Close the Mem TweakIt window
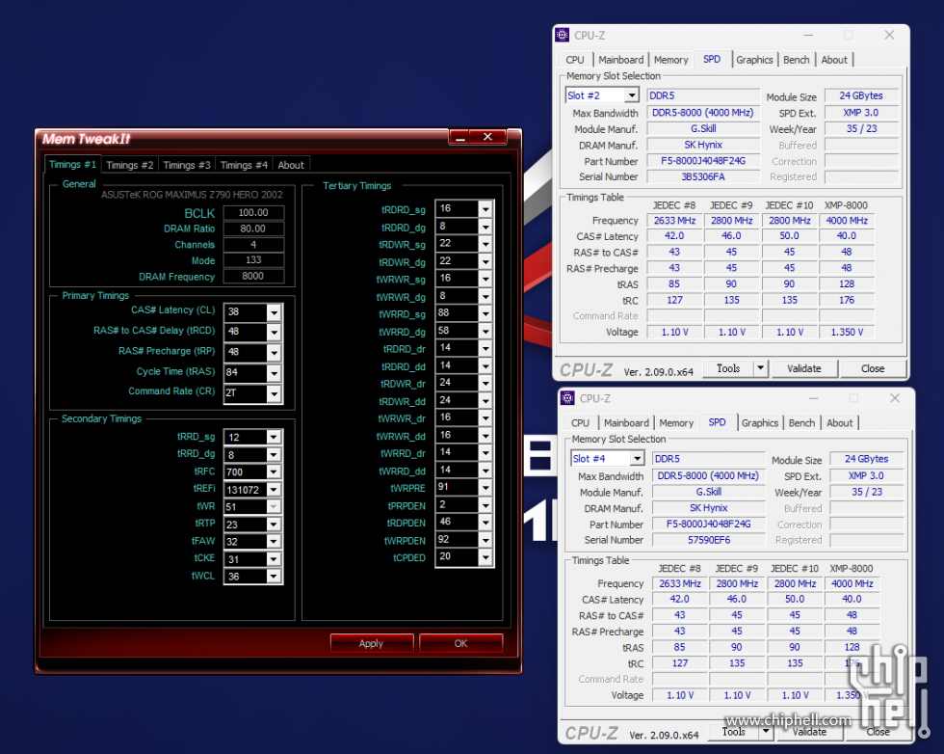 (487, 138)
